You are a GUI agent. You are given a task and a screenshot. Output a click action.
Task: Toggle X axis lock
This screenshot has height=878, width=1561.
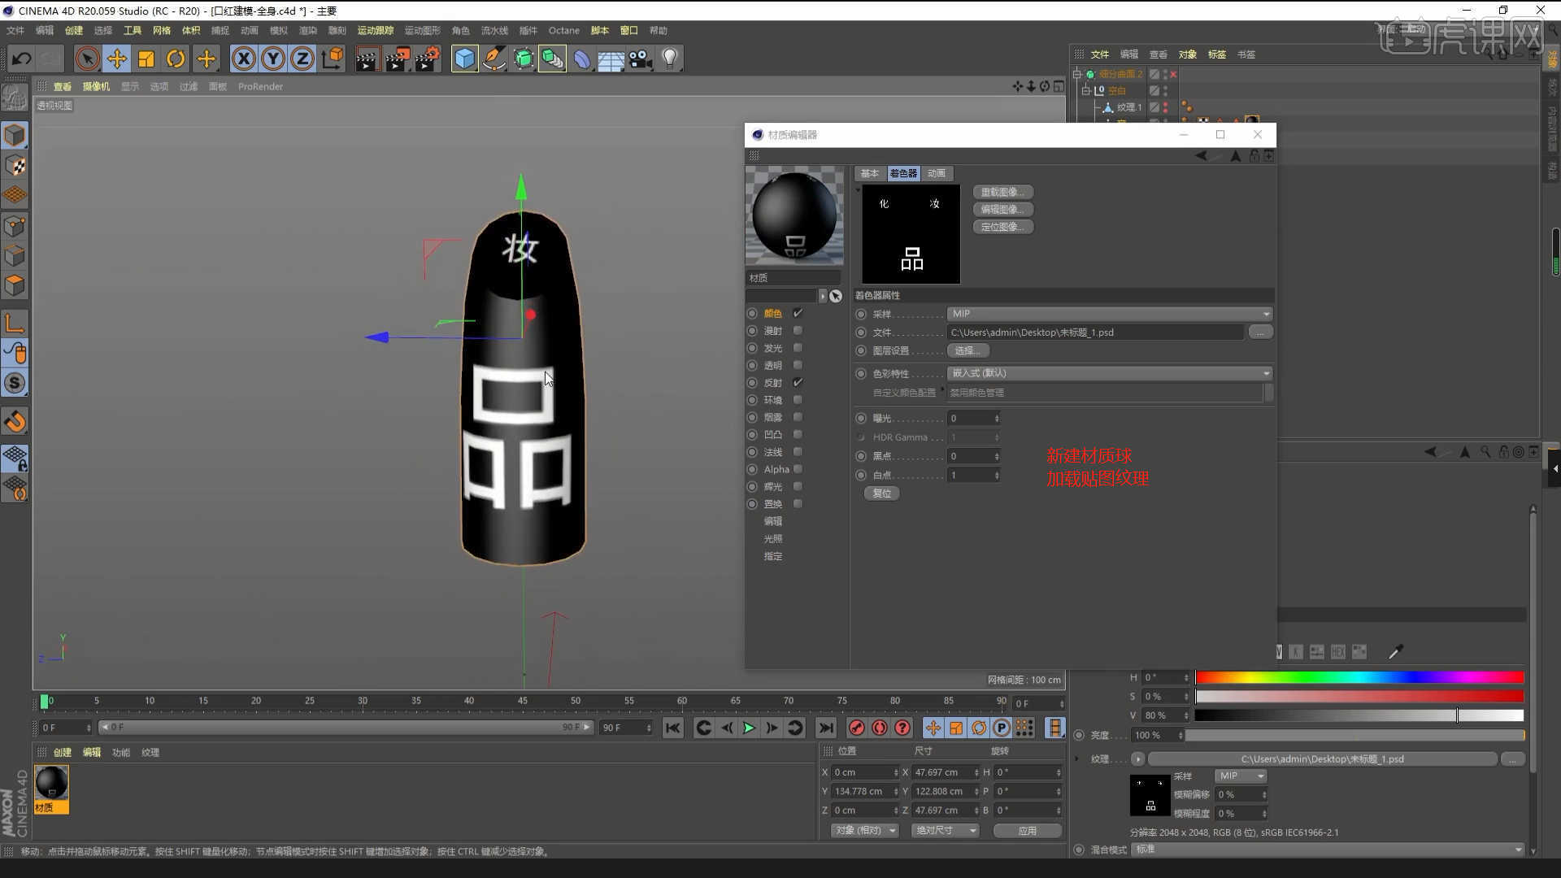[243, 59]
